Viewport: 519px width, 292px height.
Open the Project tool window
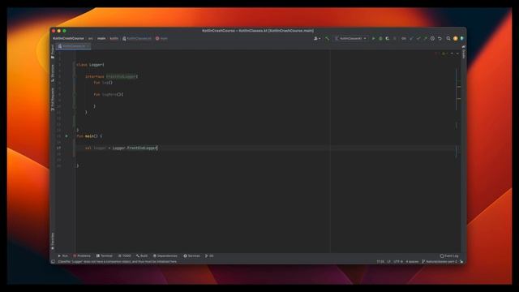[53, 52]
